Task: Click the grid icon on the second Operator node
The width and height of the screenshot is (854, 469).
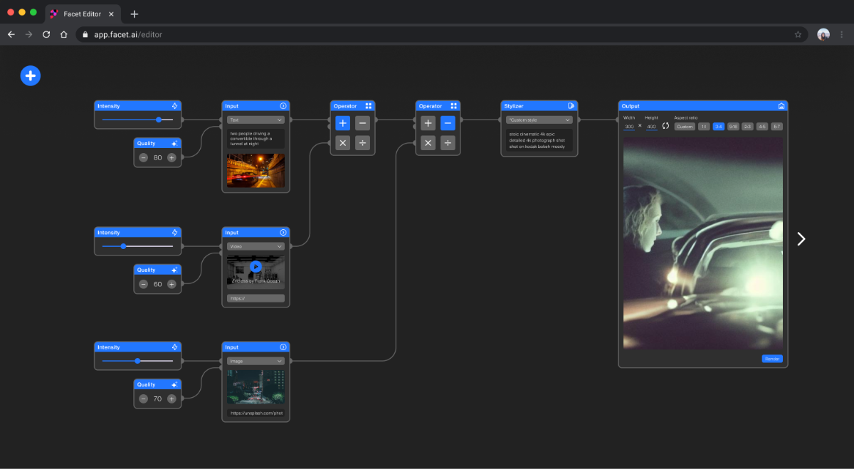Action: click(454, 106)
